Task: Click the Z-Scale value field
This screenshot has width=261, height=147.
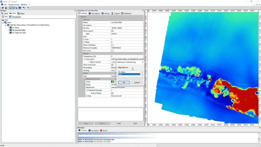Action: (x=127, y=39)
